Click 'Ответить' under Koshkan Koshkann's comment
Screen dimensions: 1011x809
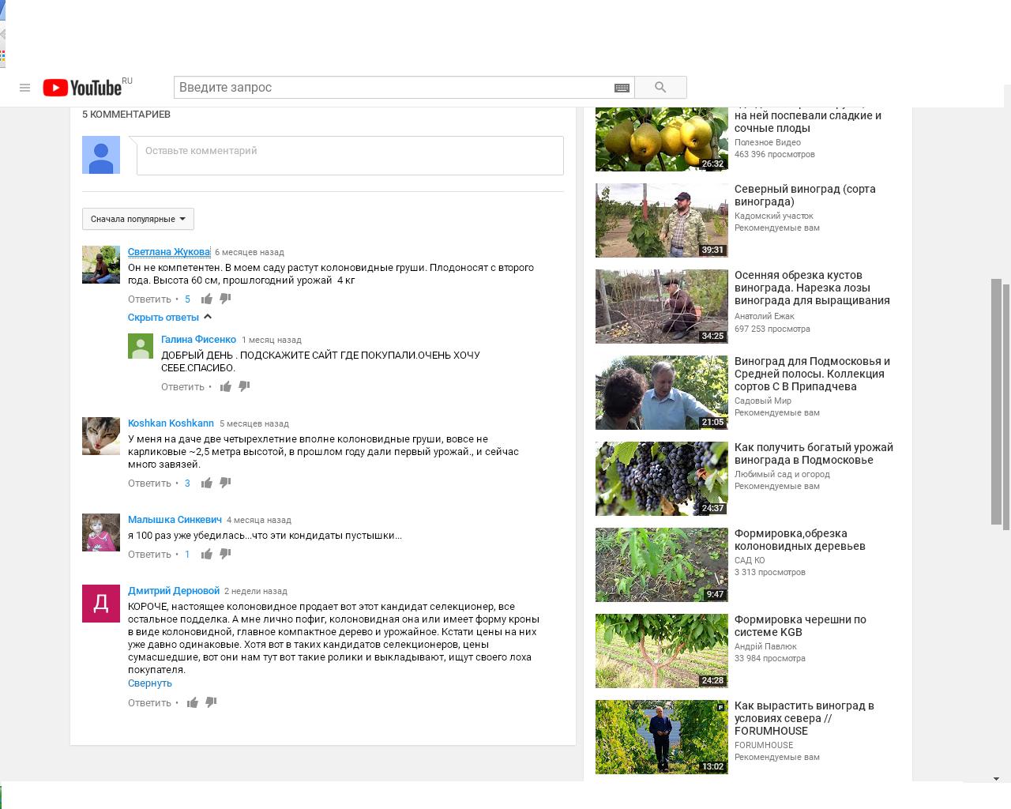[x=149, y=484]
